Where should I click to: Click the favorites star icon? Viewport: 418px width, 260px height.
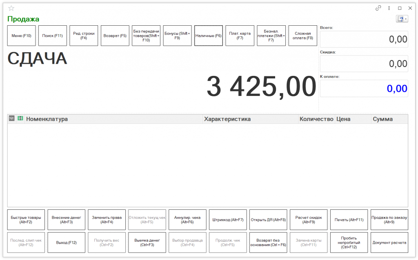pos(11,8)
